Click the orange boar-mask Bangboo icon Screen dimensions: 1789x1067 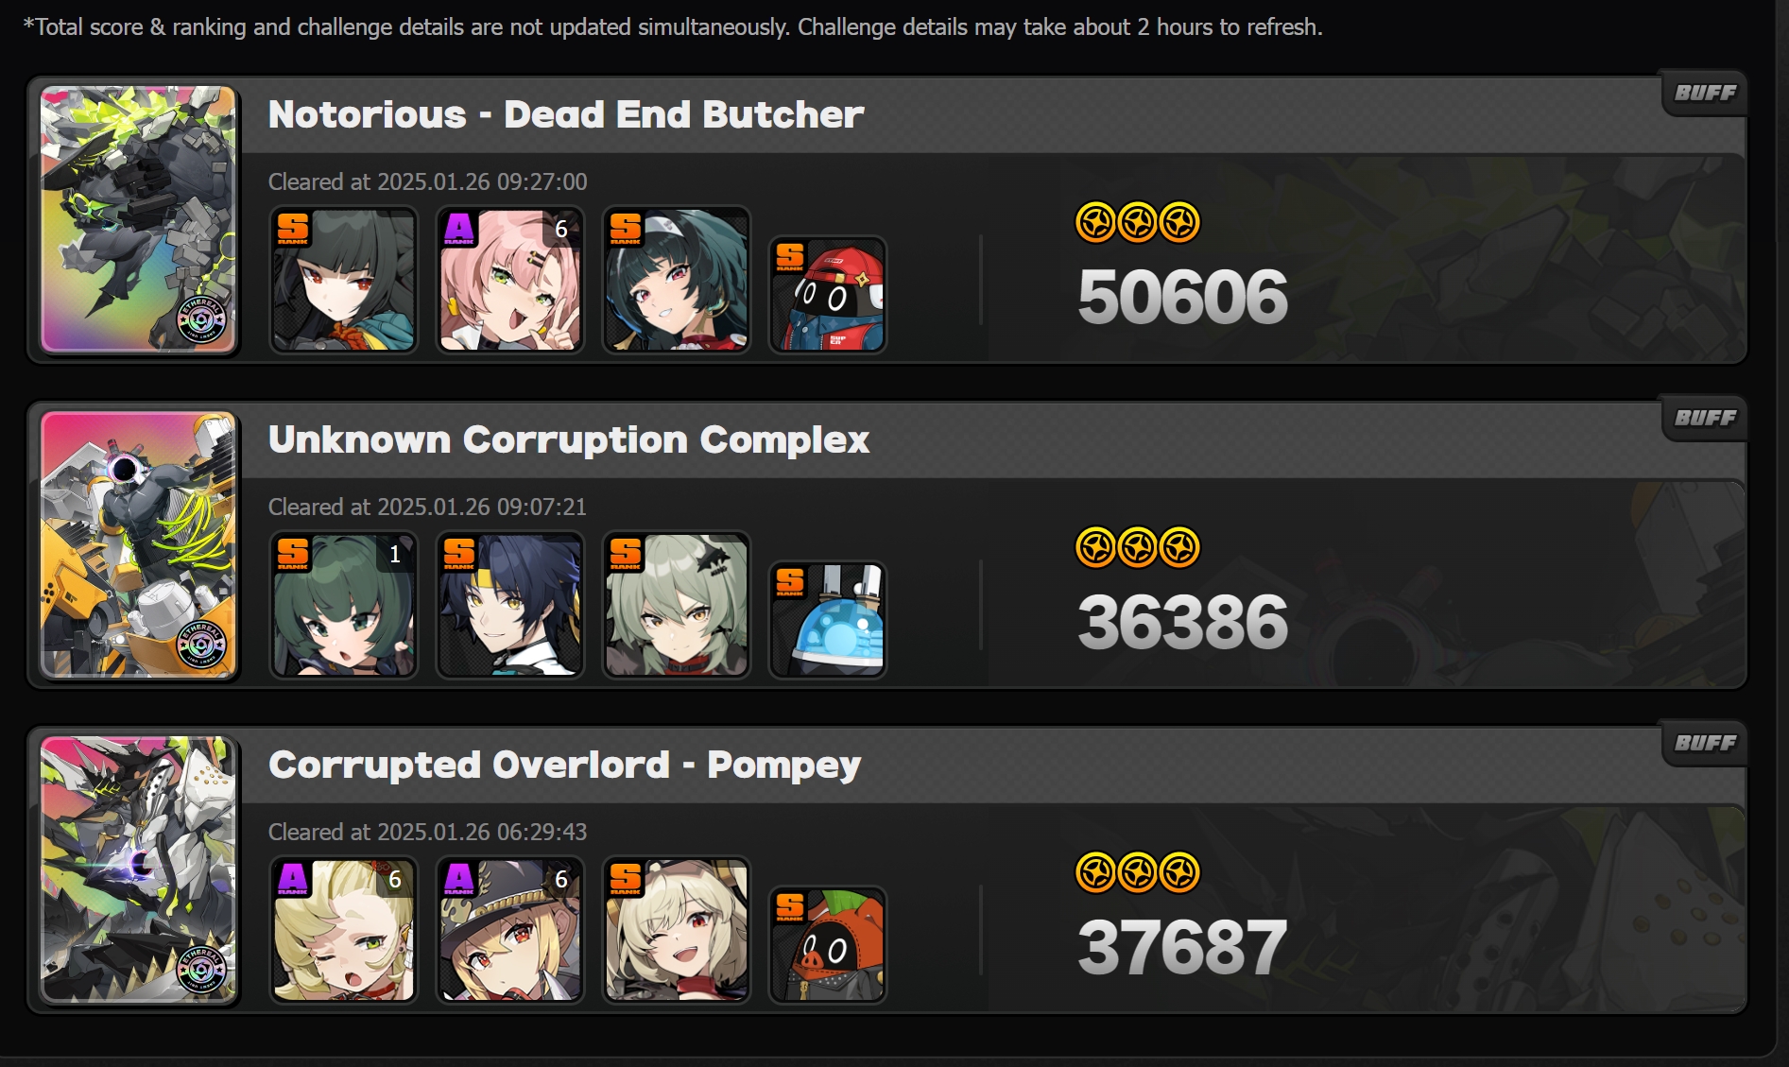pos(828,945)
